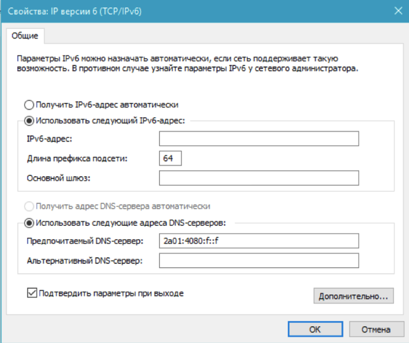409x343 pixels.
Task: Click the Длина префикса подсети label
Action: click(x=77, y=158)
